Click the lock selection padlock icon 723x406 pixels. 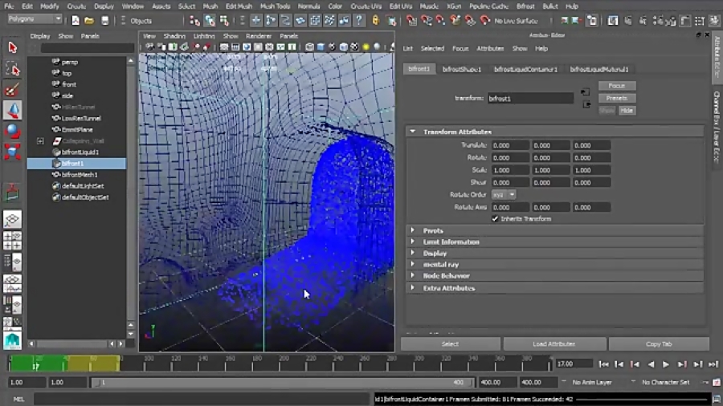[x=374, y=20]
